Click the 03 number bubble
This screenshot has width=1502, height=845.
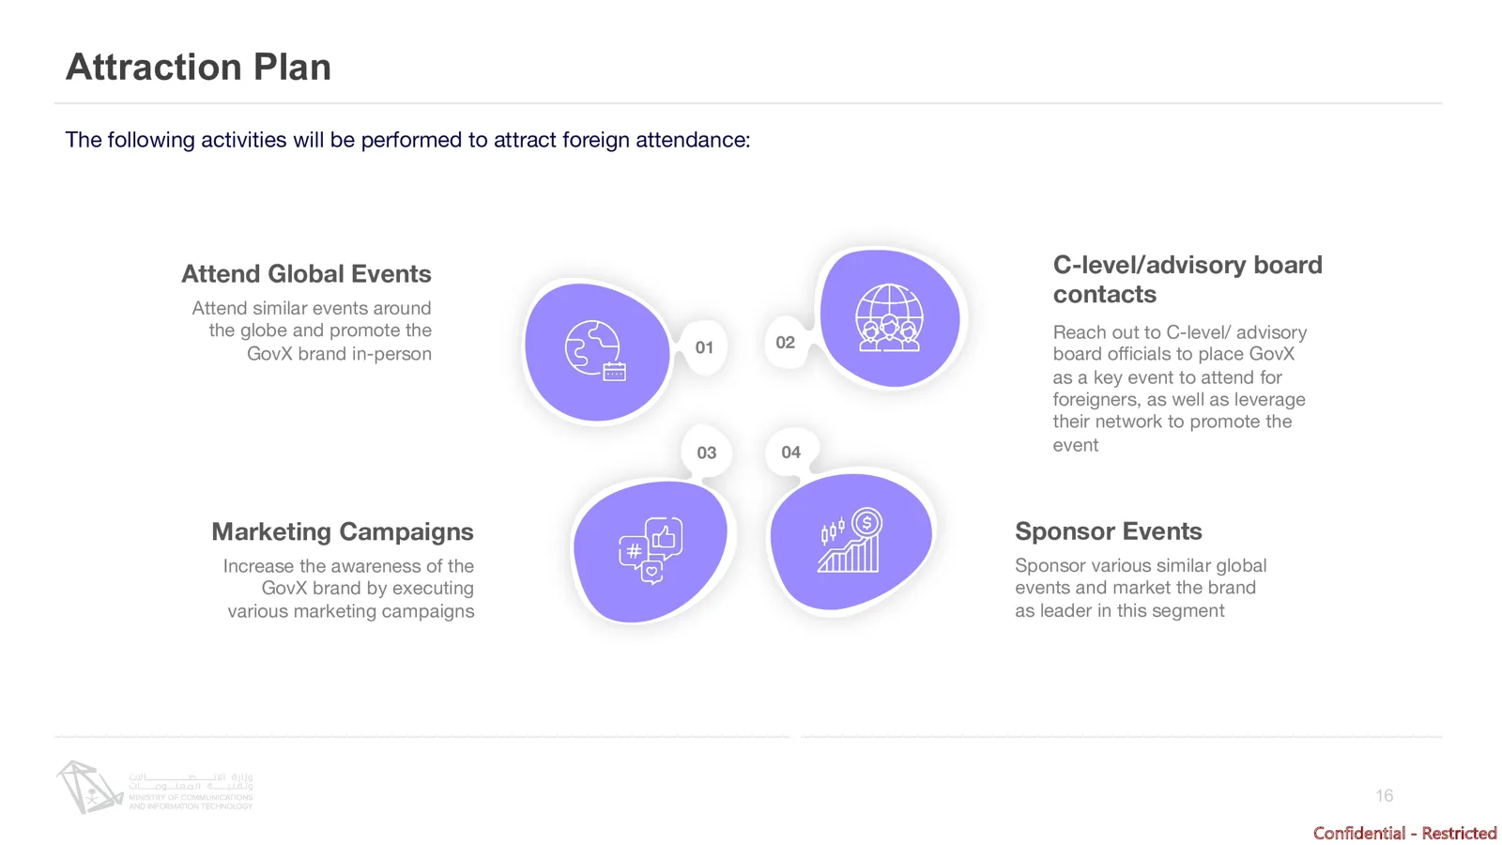707,453
